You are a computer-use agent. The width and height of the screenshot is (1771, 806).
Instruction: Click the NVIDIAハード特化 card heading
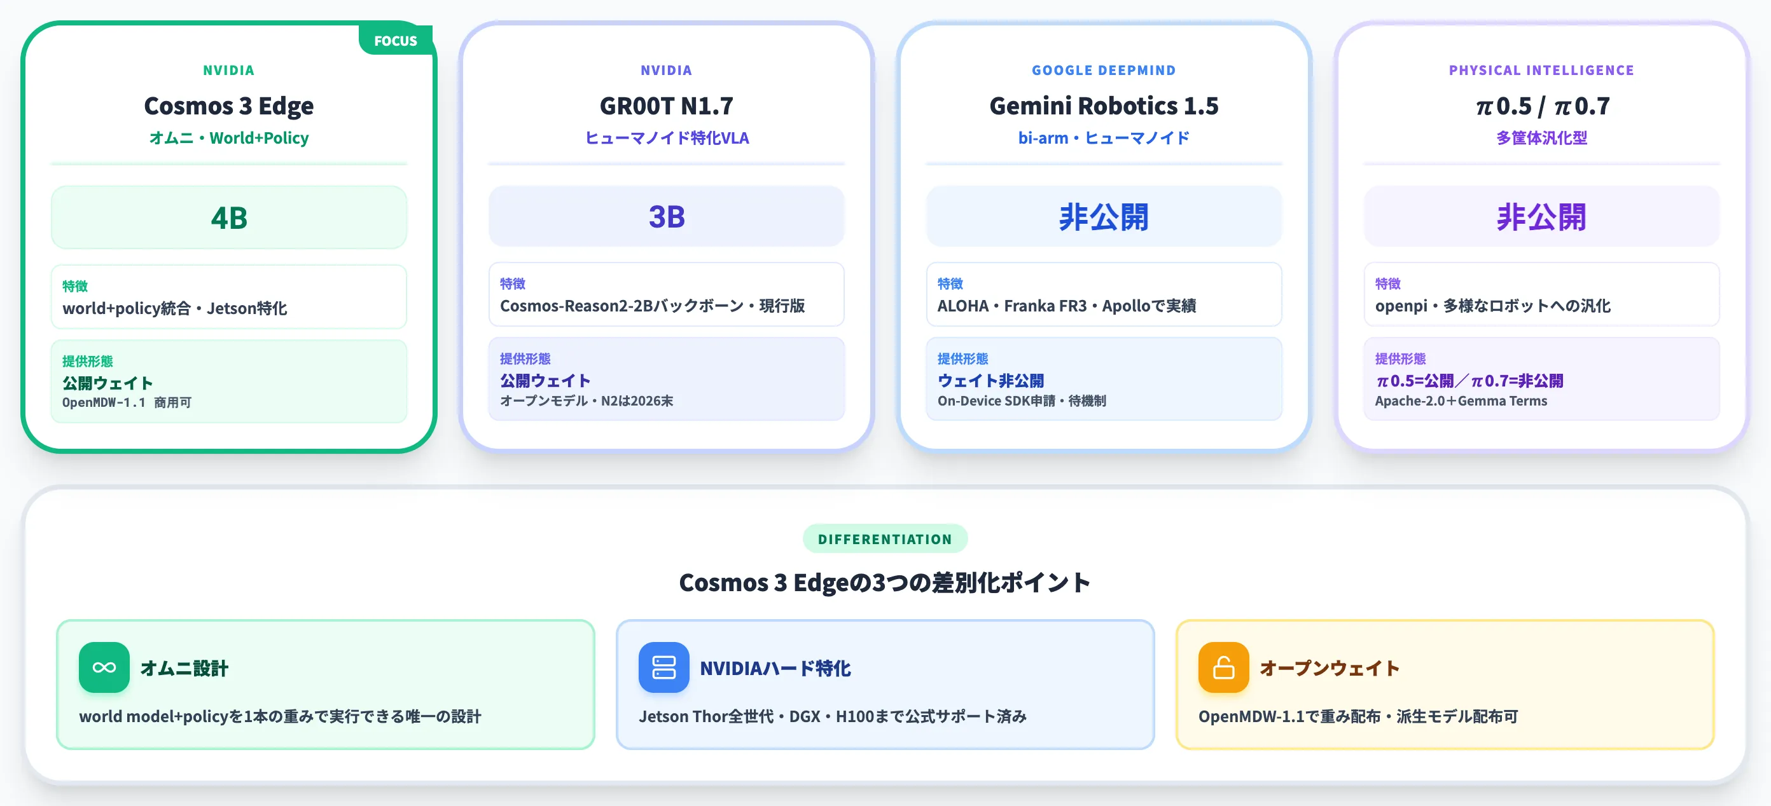coord(775,668)
